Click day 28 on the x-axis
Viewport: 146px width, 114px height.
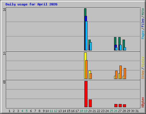124,111
